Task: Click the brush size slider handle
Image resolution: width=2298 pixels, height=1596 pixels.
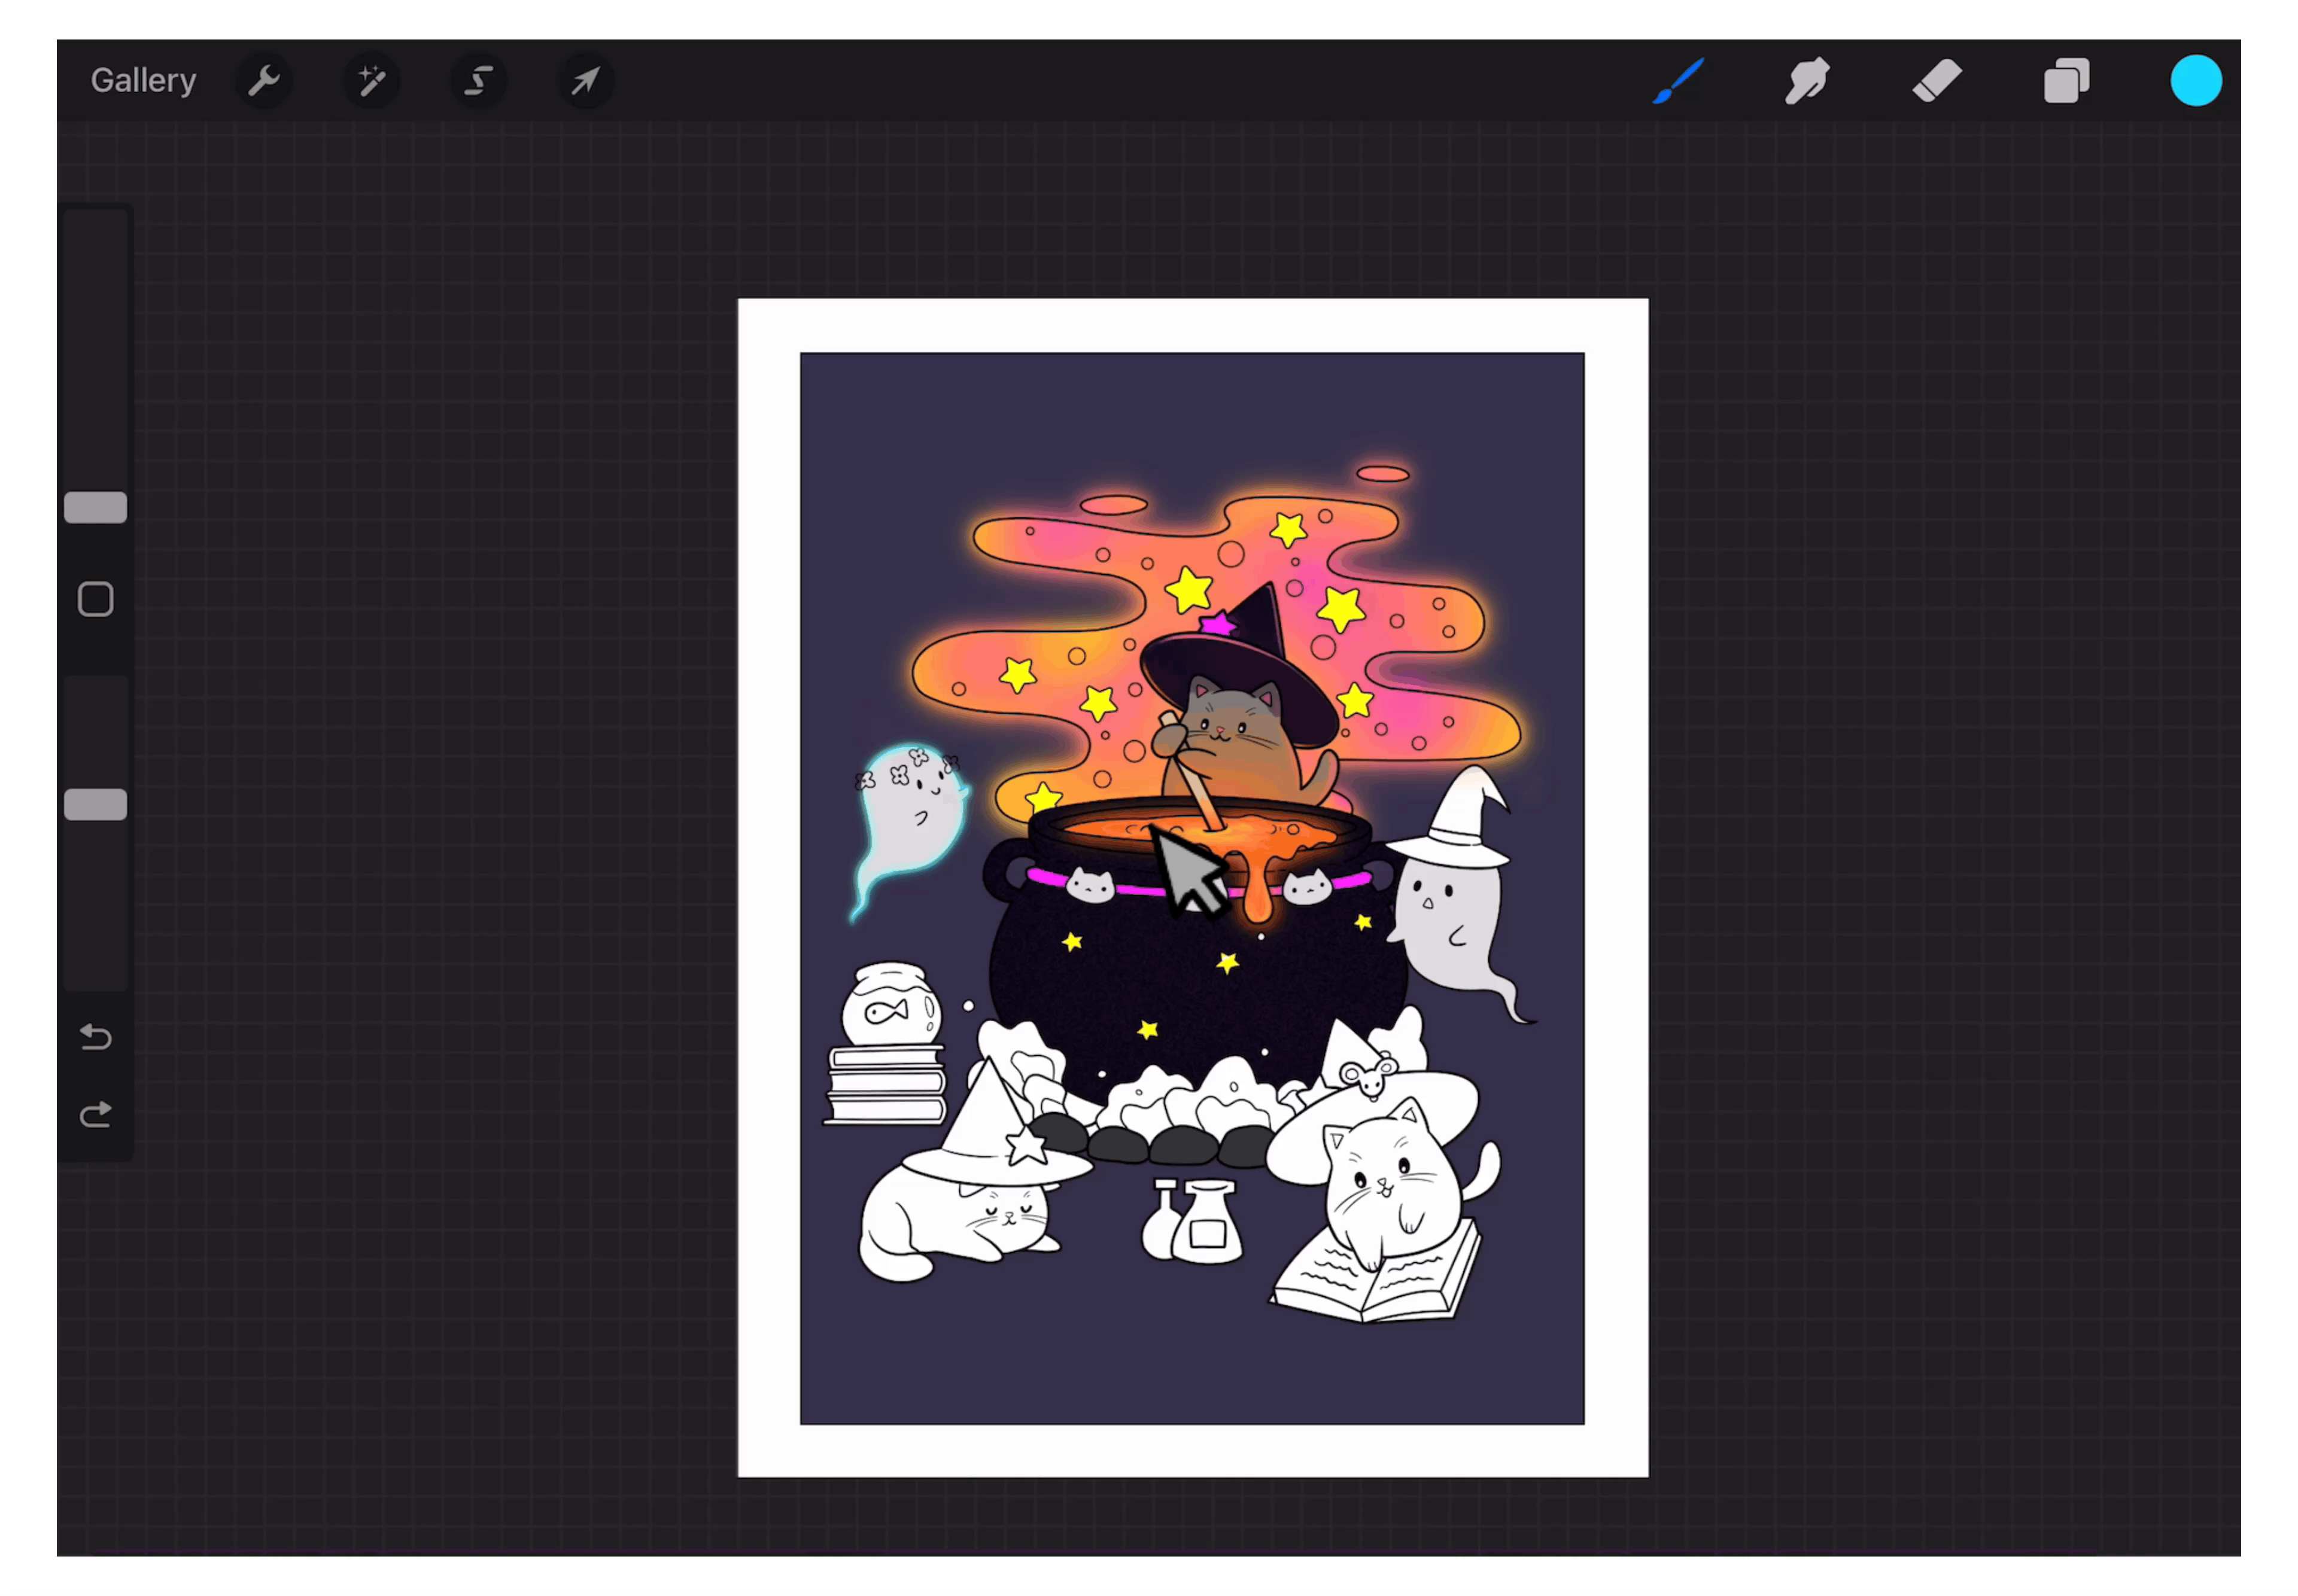Action: coord(95,507)
